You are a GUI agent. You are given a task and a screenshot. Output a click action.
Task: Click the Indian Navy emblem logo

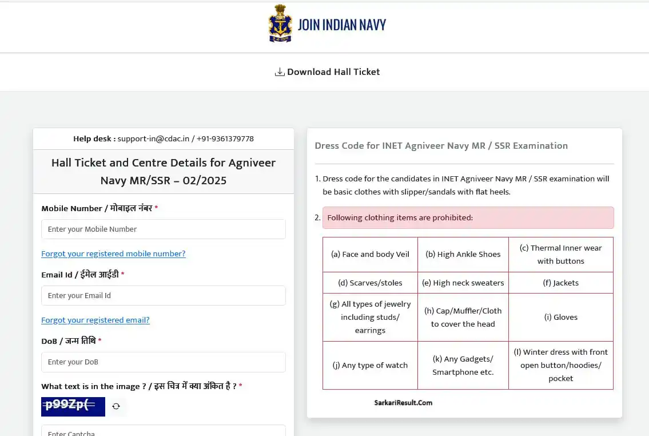pos(280,23)
